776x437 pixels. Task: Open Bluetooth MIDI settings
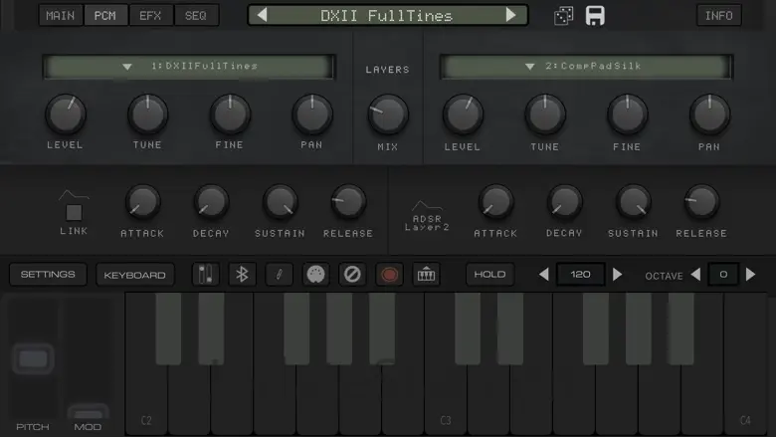tap(242, 274)
